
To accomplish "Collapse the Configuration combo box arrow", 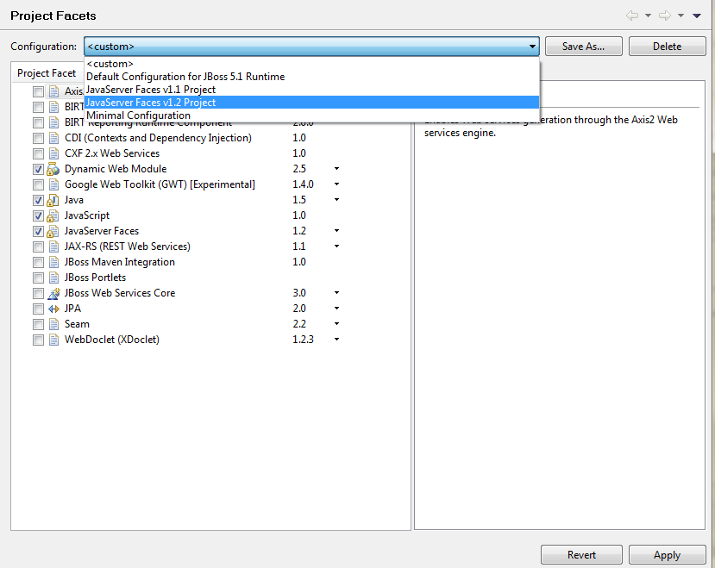I will coord(531,47).
